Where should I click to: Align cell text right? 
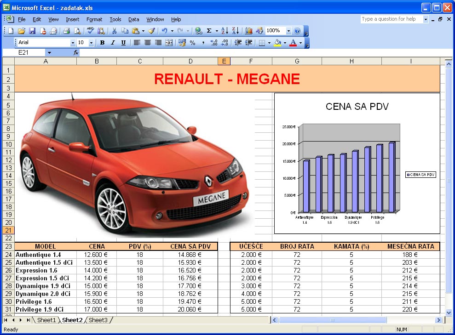[158, 43]
